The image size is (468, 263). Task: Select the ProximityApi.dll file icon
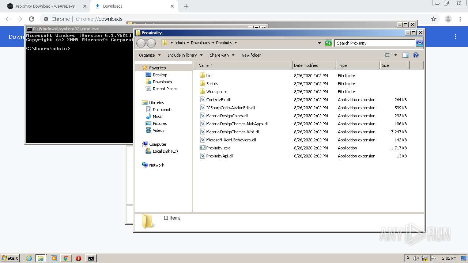(x=203, y=156)
